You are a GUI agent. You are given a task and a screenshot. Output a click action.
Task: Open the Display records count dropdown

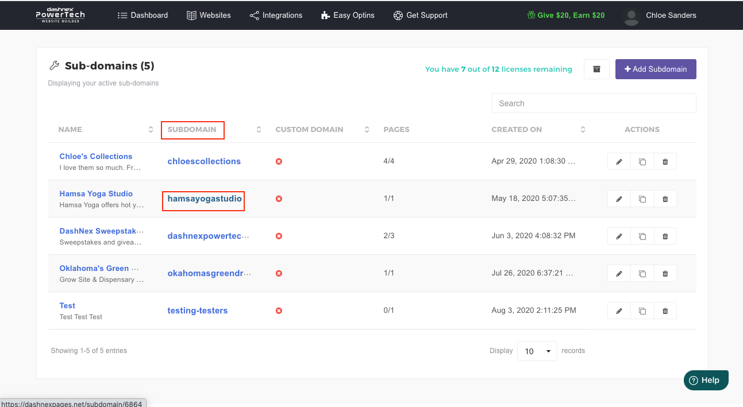tap(537, 351)
